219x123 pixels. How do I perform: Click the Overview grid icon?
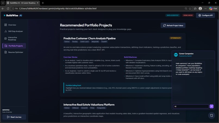pyautogui.click(x=6, y=25)
